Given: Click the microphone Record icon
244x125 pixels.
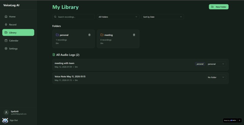Looking at the screenshot, I should (x=6, y=24).
